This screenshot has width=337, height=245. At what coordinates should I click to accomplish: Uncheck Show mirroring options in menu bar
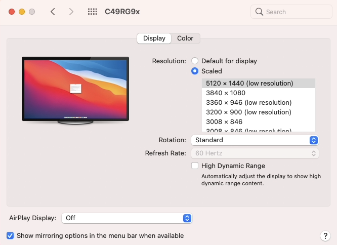point(10,235)
